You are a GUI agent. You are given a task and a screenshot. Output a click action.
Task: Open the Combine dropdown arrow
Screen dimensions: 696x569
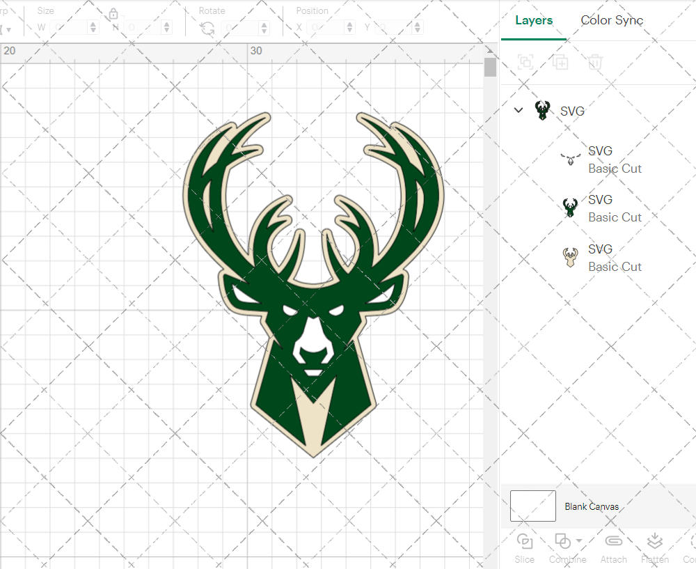(579, 540)
